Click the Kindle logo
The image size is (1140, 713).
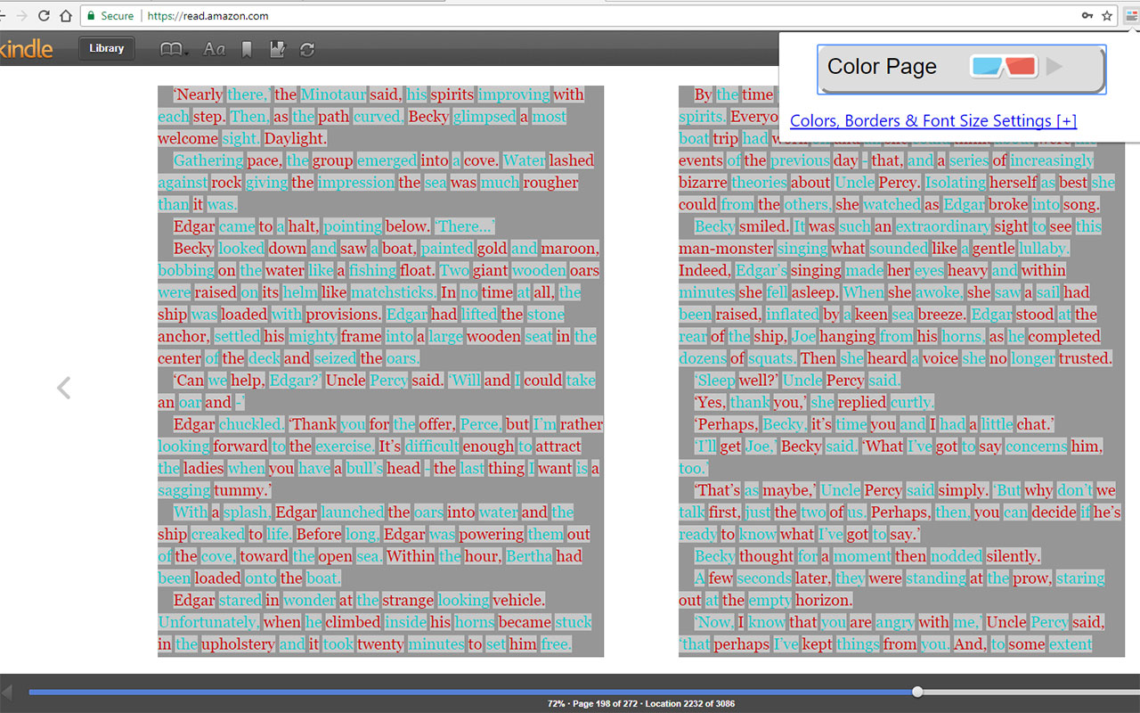(x=26, y=49)
